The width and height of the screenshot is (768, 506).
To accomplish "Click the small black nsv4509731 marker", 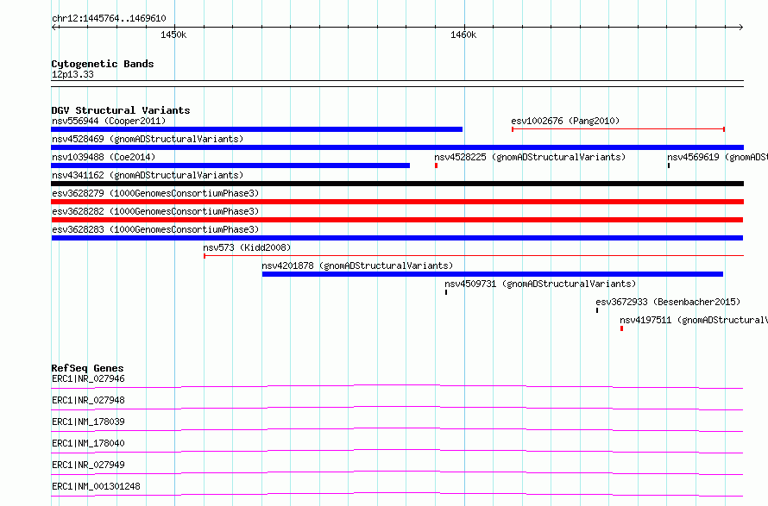I will click(x=446, y=292).
